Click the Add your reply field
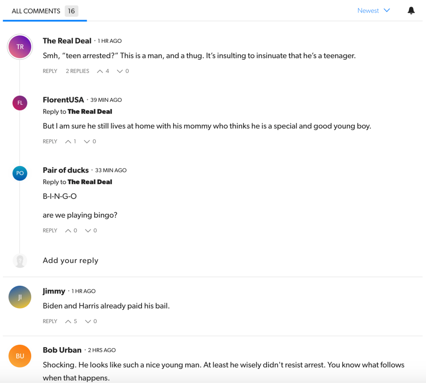 point(71,261)
